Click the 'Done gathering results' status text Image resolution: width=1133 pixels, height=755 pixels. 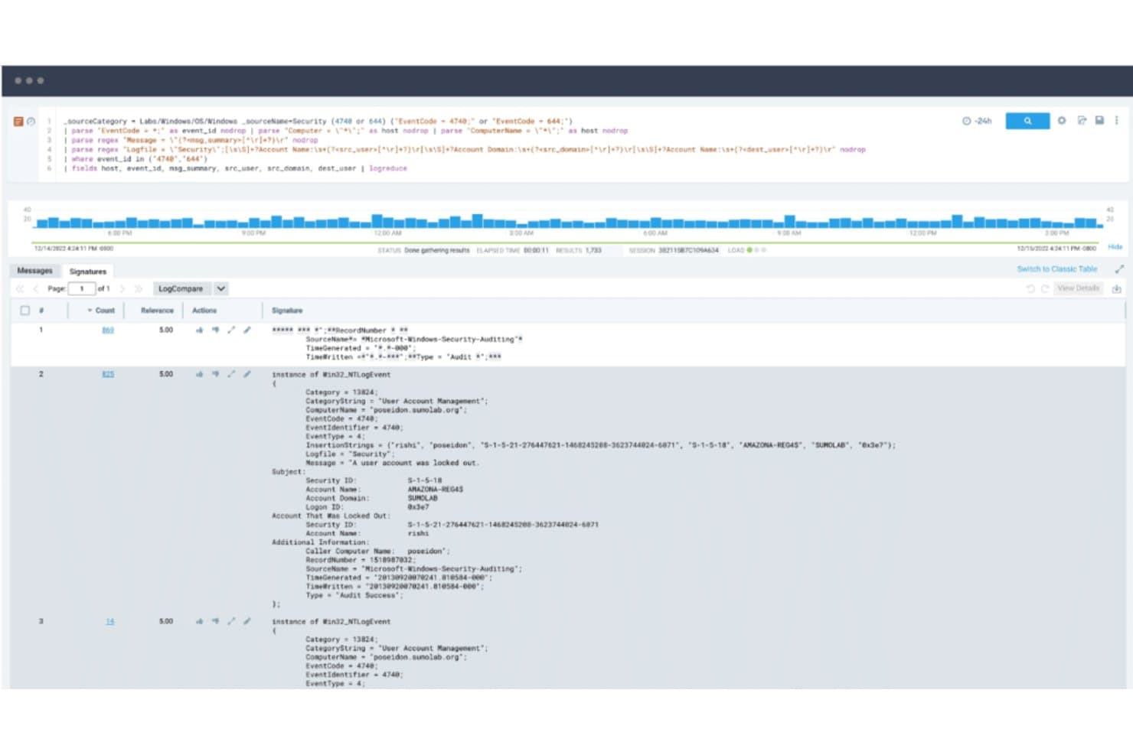click(436, 250)
